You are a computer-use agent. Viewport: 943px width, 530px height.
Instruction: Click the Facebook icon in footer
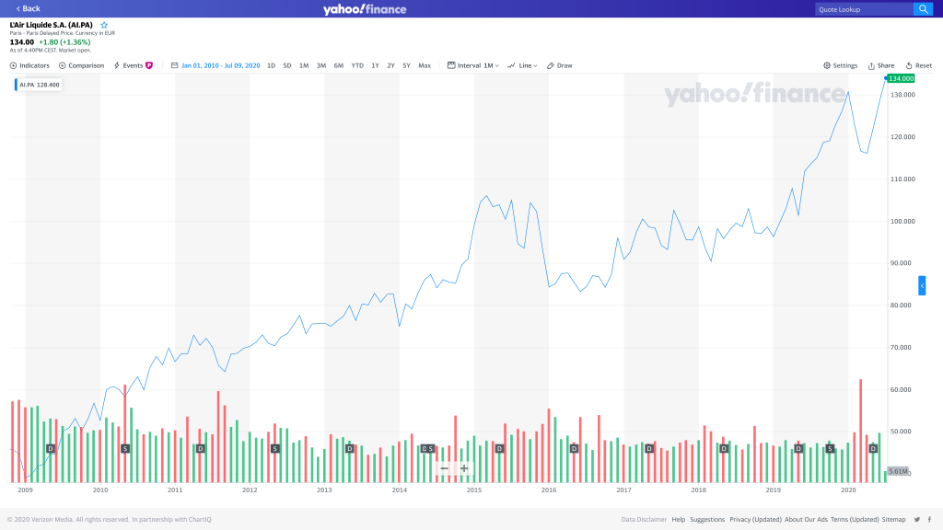tap(928, 519)
